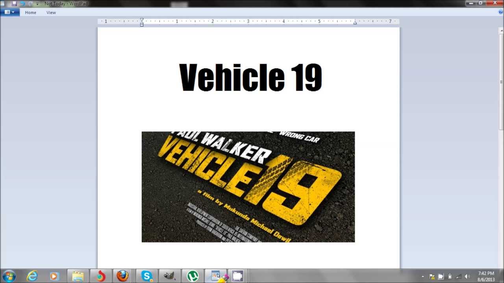
Task: Open Windows Explorer folder from taskbar
Action: 78,276
